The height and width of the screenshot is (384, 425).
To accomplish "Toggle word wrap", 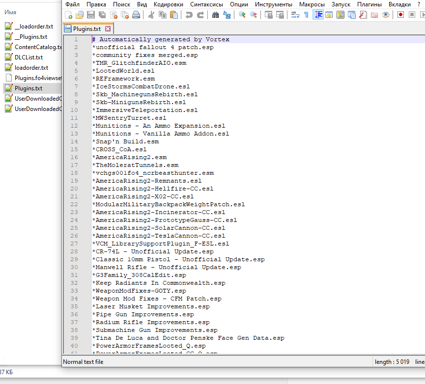I will 295,15.
